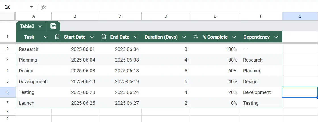Click the Duration (Days) header text
This screenshot has height=122, width=318.
point(161,37)
